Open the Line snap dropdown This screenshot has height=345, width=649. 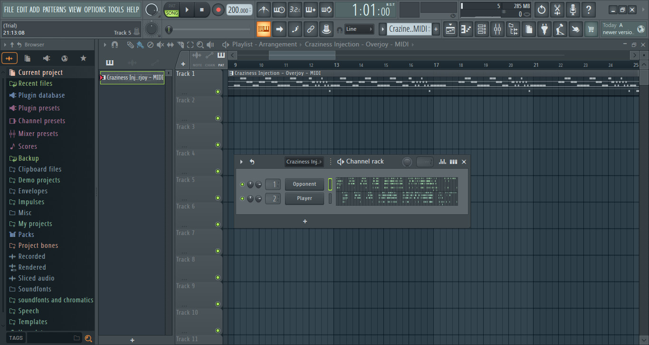pyautogui.click(x=359, y=29)
